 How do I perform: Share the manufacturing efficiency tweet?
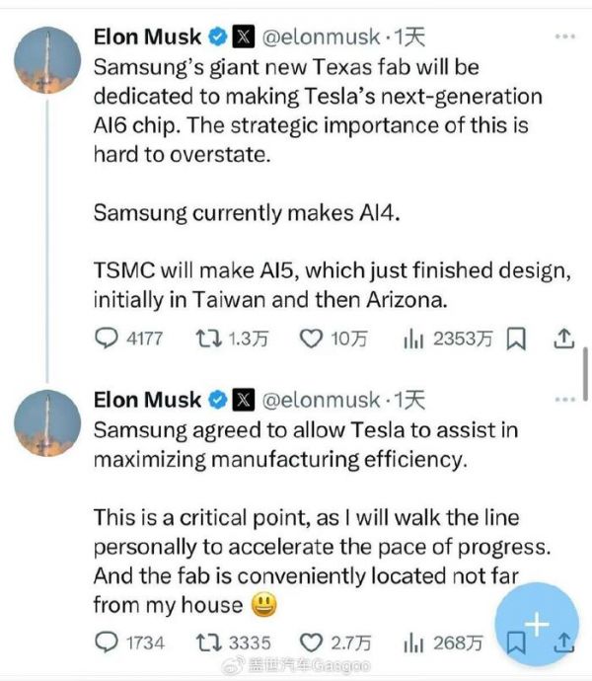point(563,643)
